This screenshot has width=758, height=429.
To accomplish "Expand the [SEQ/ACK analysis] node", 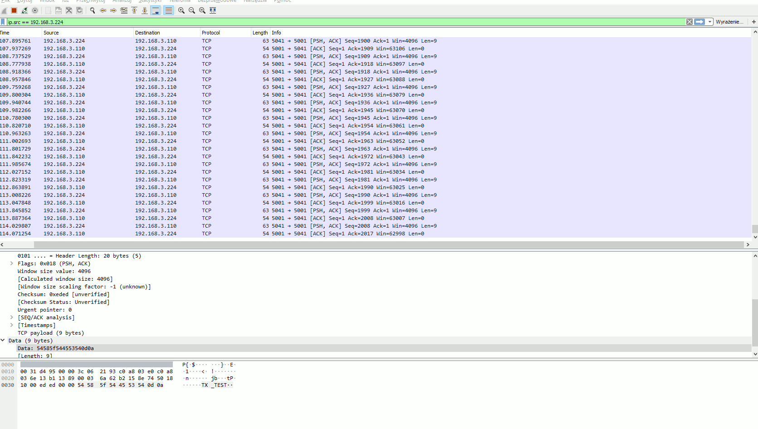I will [x=12, y=317].
